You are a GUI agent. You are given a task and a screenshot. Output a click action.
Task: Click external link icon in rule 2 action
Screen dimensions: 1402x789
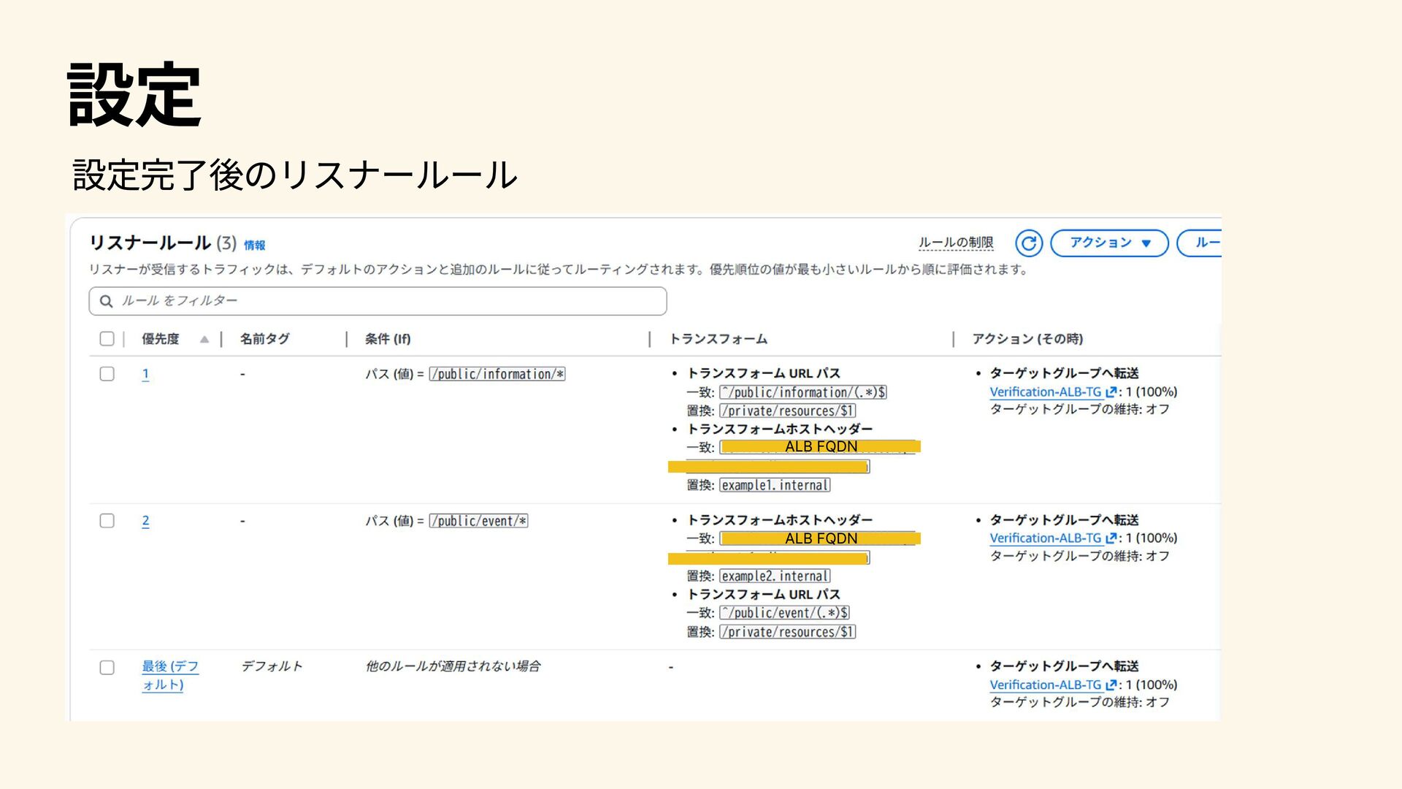tap(1111, 538)
